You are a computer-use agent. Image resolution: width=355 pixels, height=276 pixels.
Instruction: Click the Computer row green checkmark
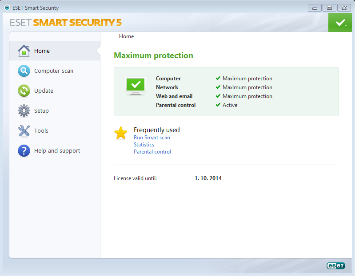click(218, 78)
